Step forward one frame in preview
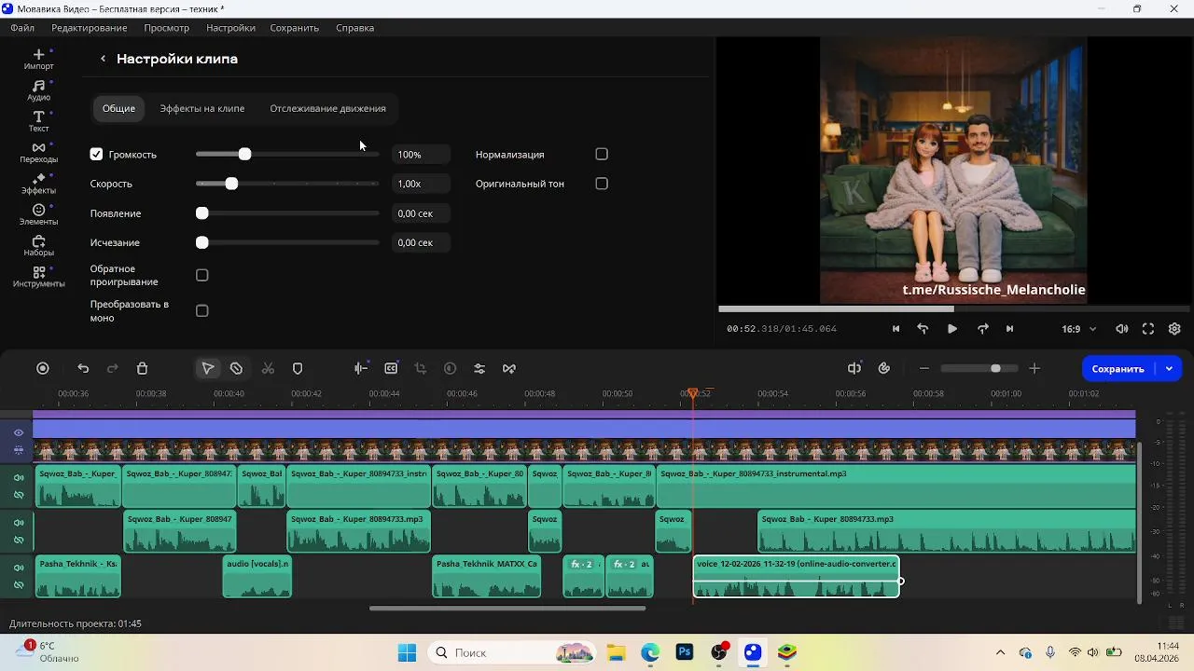 (x=982, y=329)
